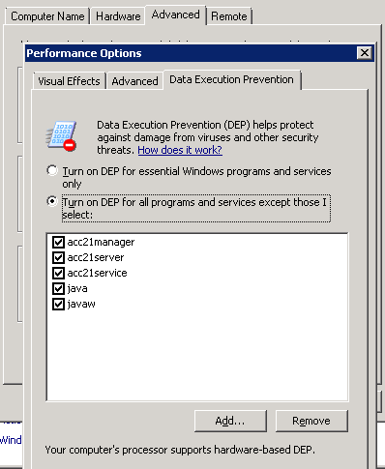The image size is (385, 469).
Task: Select DEP for all programs except selected
Action: 52,201
